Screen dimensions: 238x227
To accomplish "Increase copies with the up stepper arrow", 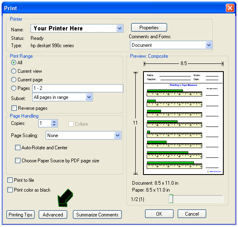I will 54,122.
